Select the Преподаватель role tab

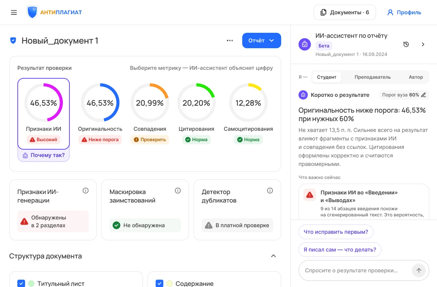point(372,77)
